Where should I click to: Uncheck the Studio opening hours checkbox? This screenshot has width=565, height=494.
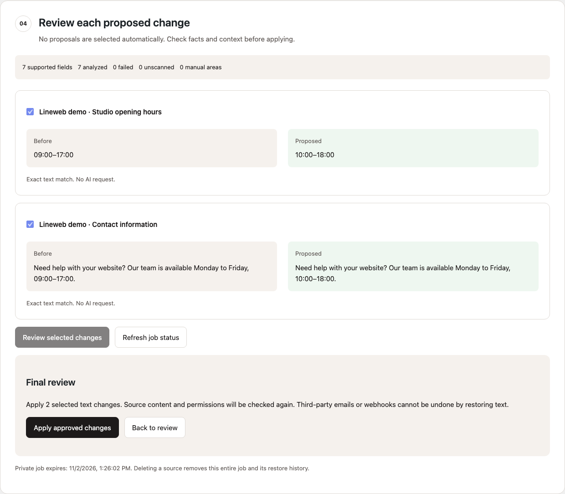point(30,112)
